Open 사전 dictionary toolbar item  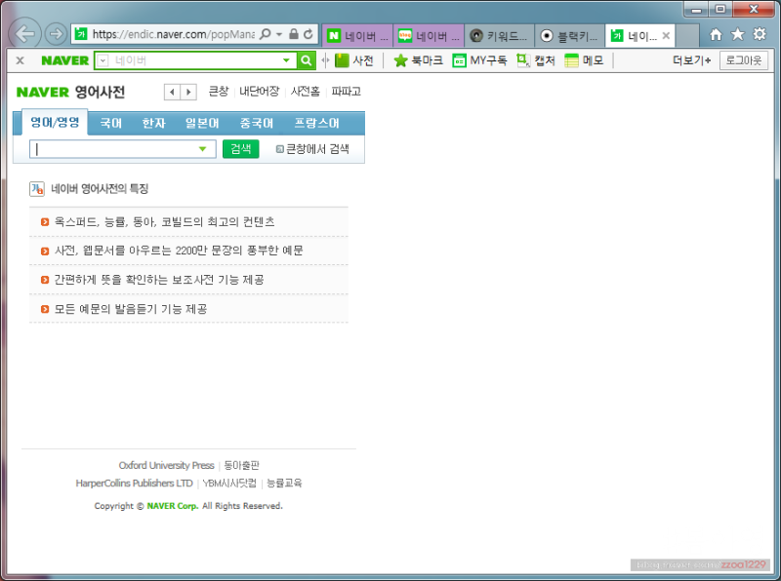[354, 60]
